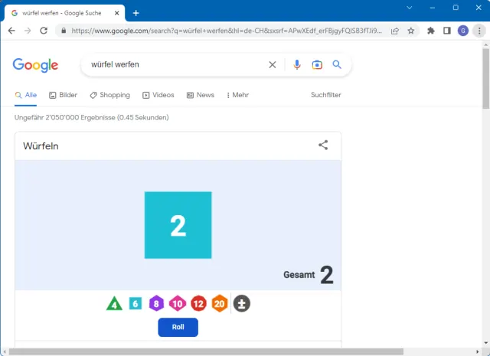Click the horizontal scrollbar thumb
The width and height of the screenshot is (490, 356).
[x=206, y=351]
